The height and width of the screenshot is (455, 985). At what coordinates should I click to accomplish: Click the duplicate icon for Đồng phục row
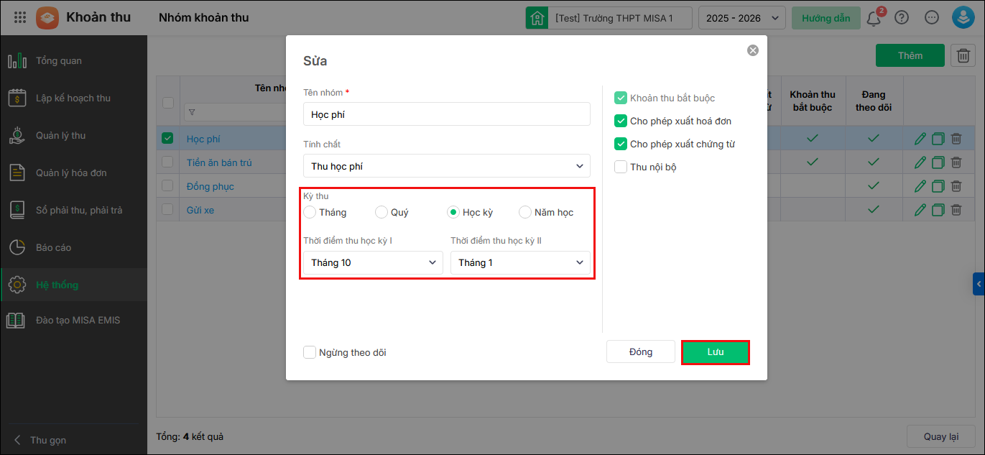(938, 186)
